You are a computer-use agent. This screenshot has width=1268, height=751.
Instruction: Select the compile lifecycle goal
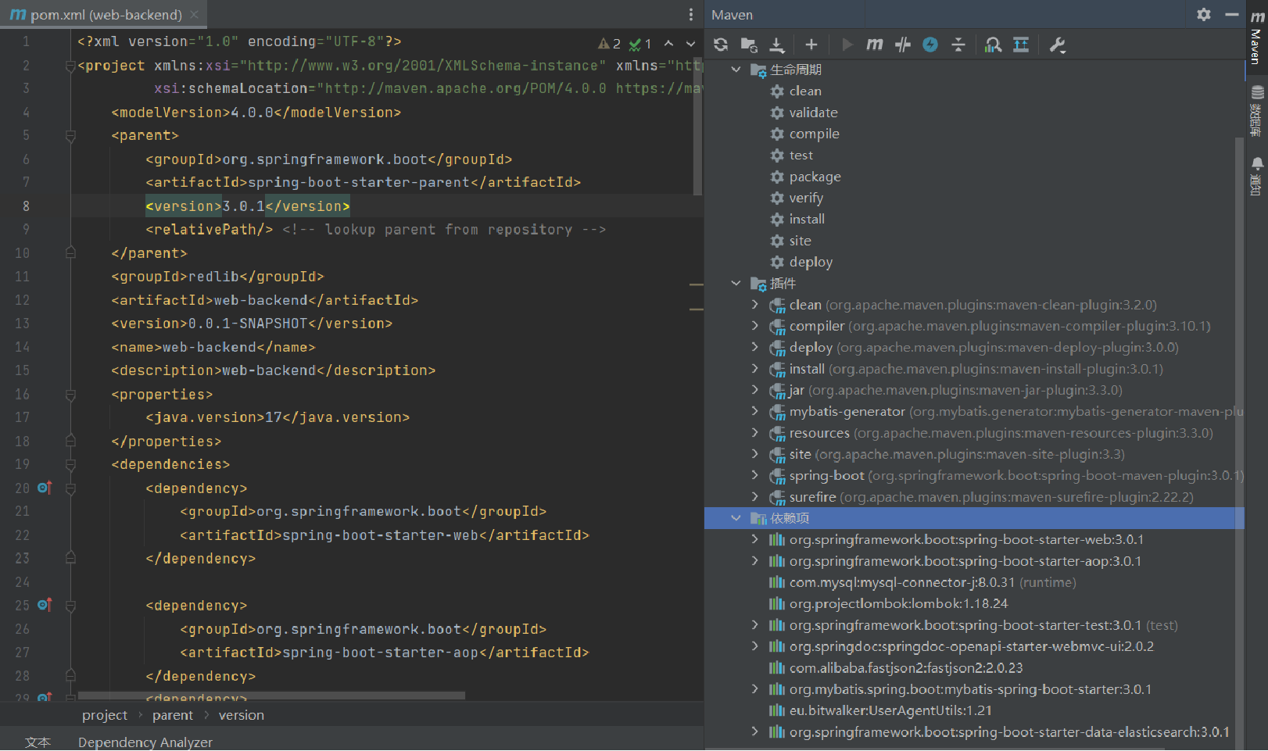click(814, 134)
